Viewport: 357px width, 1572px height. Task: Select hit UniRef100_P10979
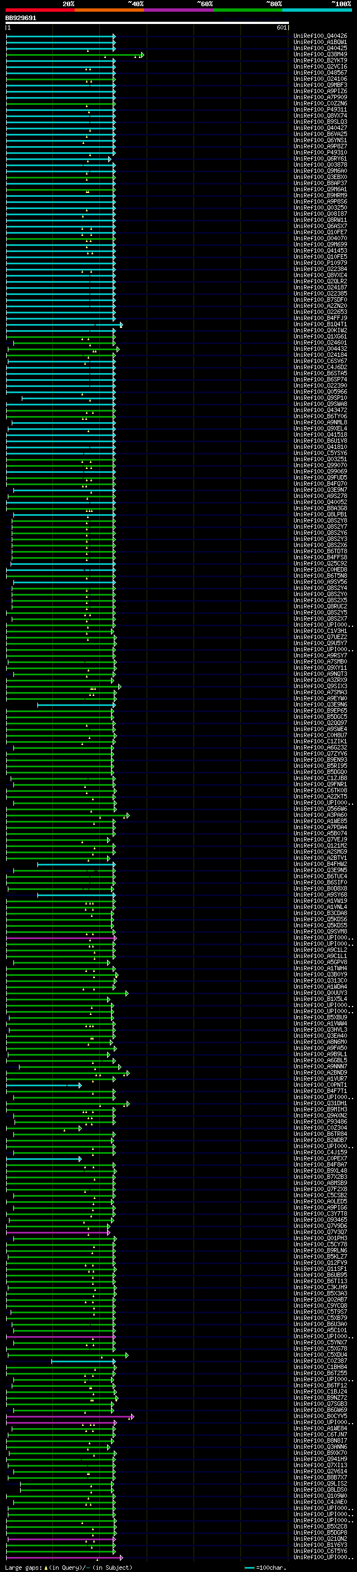(320, 263)
